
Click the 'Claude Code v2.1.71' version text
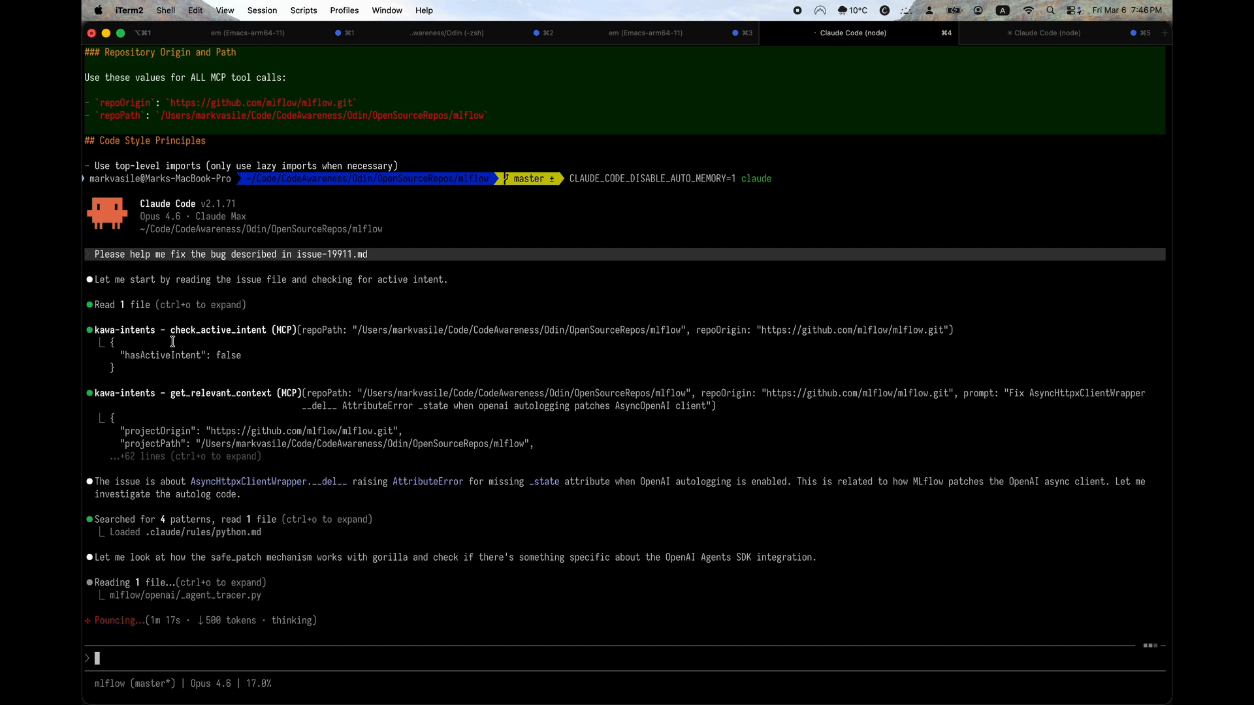pyautogui.click(x=187, y=204)
